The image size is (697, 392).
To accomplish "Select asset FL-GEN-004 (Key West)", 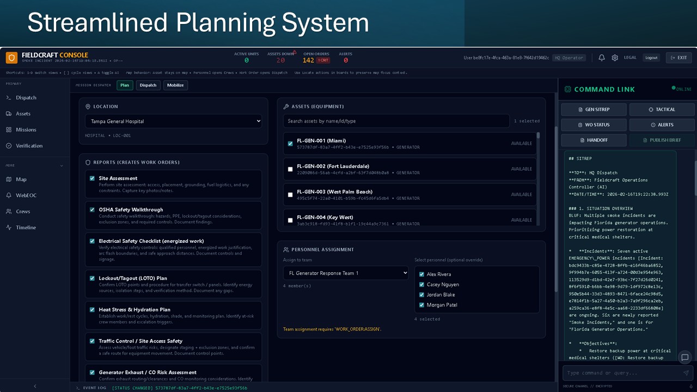I will click(290, 220).
